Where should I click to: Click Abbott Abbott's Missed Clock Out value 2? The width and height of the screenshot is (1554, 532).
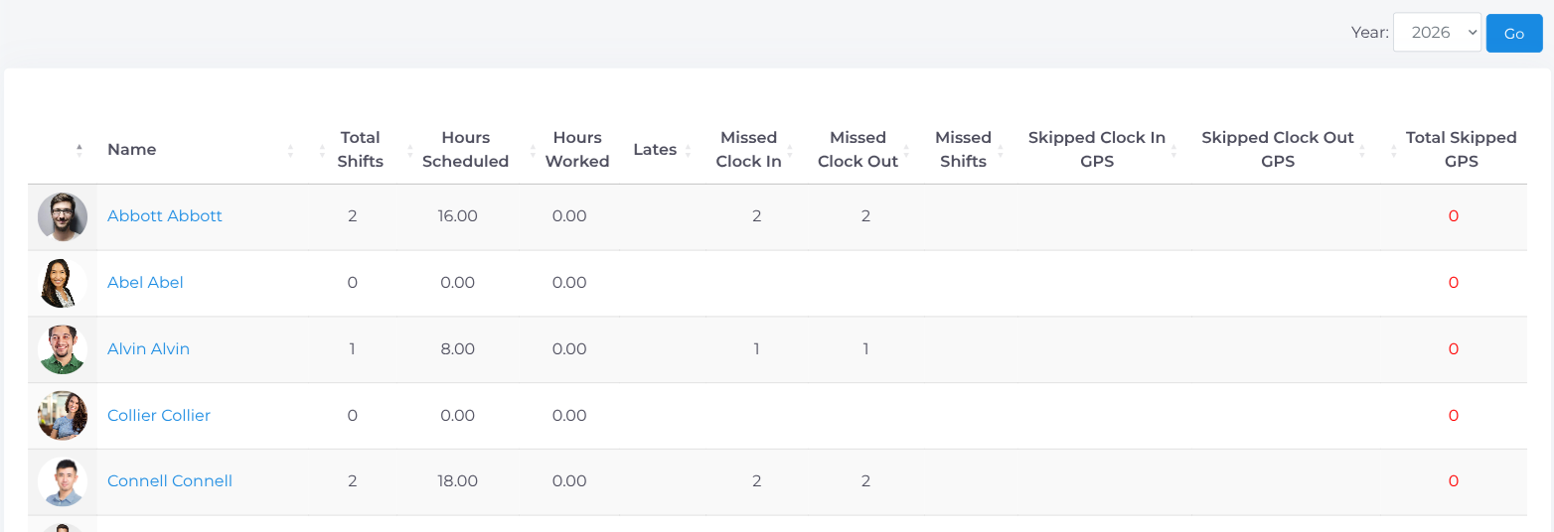point(865,215)
